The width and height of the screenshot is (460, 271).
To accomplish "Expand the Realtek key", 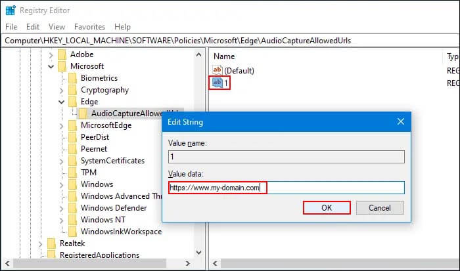I will (x=40, y=243).
